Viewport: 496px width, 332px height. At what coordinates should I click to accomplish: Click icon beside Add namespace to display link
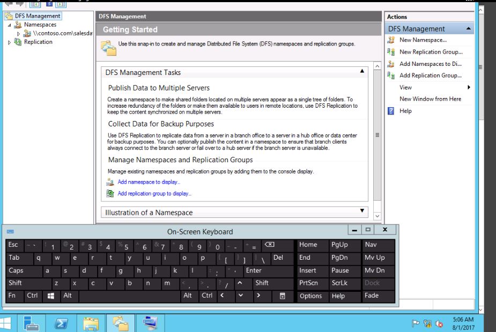(110, 182)
